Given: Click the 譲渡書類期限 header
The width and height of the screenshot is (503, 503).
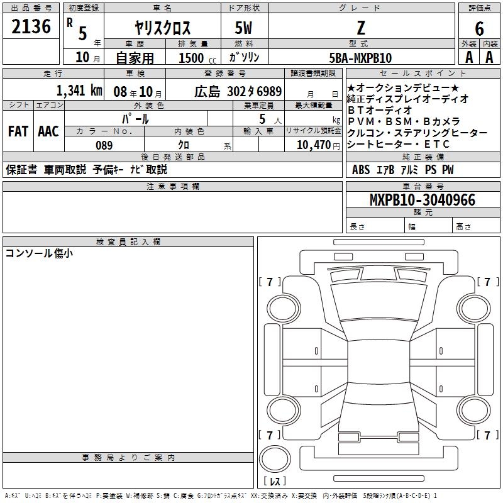Looking at the screenshot, I should (x=313, y=73).
